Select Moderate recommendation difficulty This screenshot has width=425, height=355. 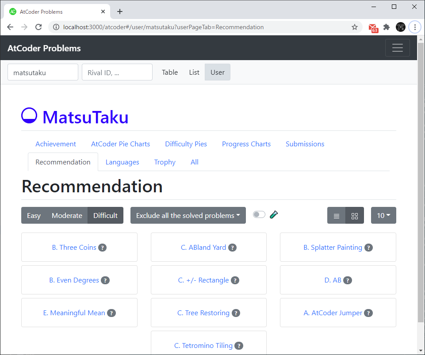[67, 215]
